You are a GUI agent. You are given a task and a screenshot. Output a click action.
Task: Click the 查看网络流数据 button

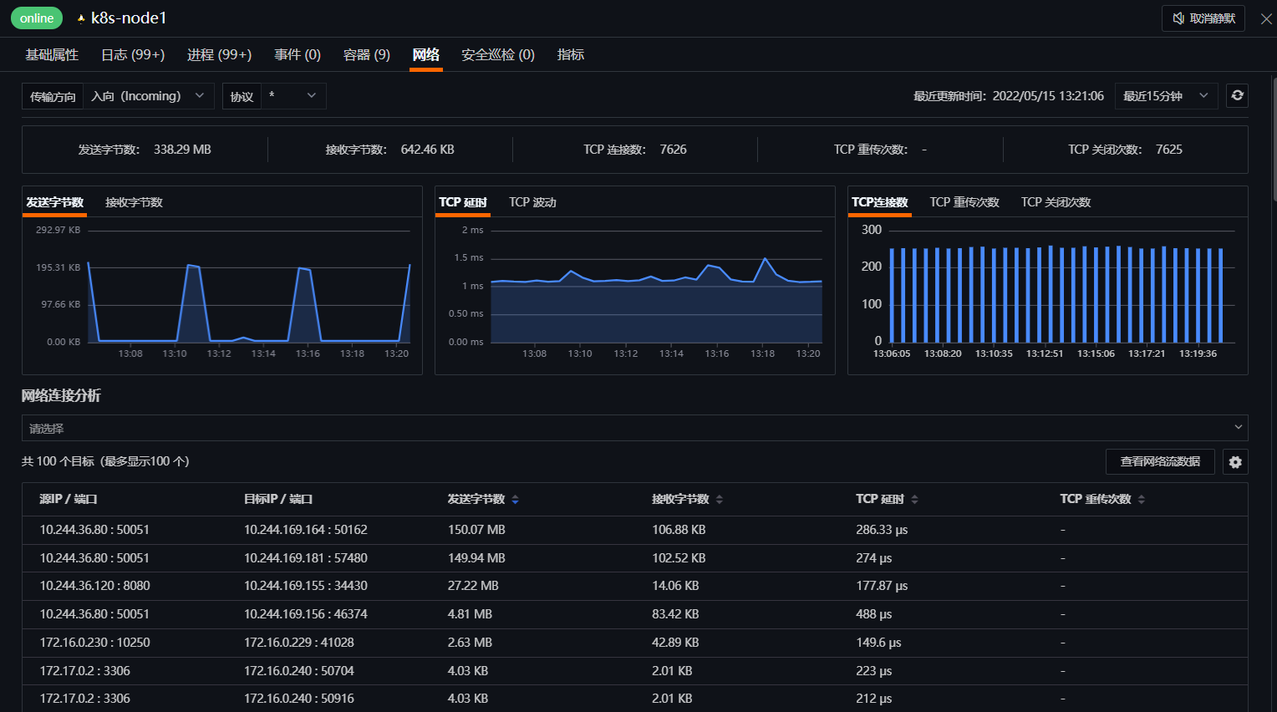tap(1160, 461)
